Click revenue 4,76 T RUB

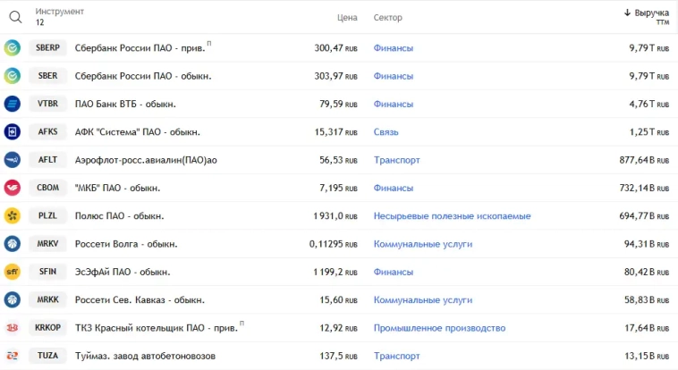coord(649,105)
